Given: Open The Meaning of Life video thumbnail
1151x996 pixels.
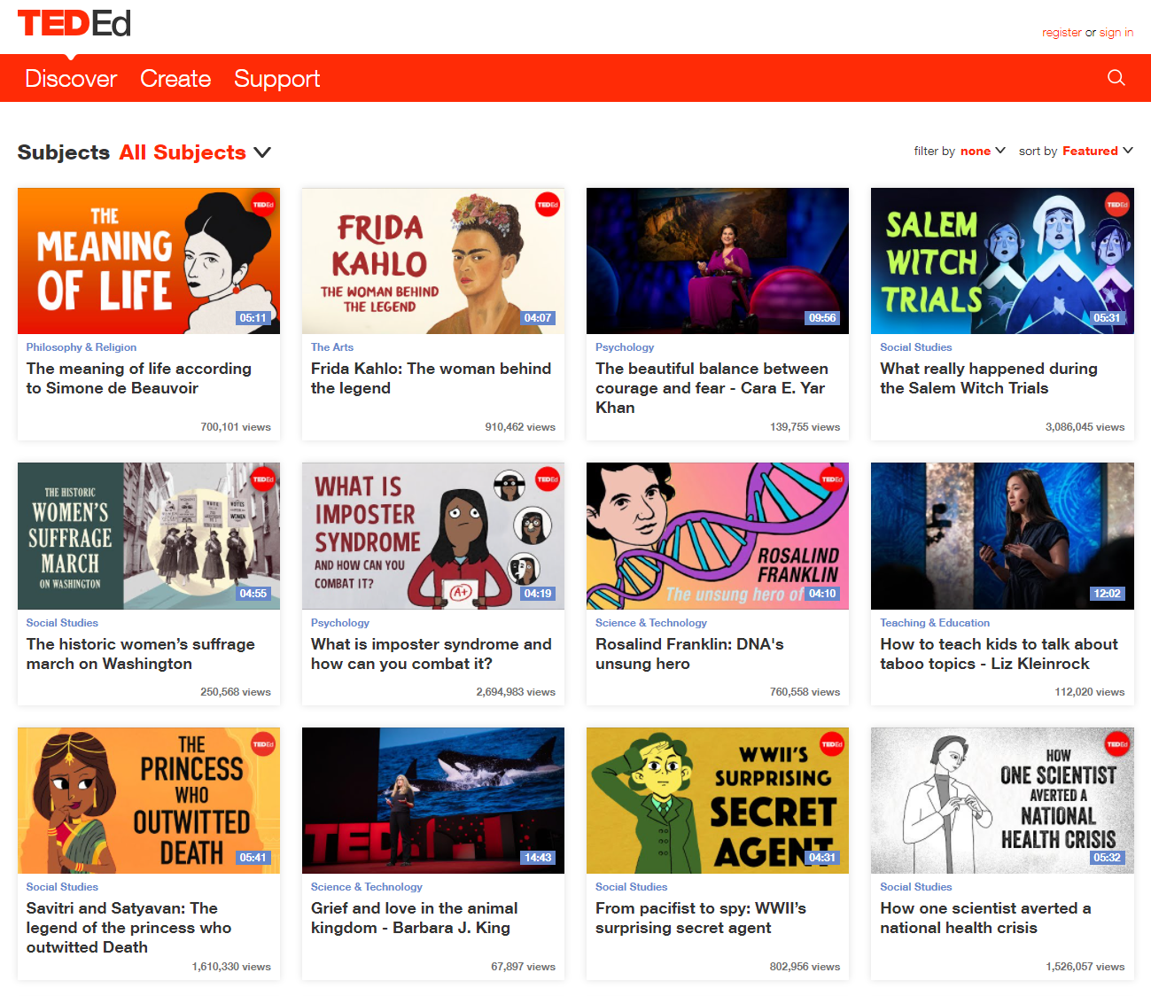Looking at the screenshot, I should [149, 261].
